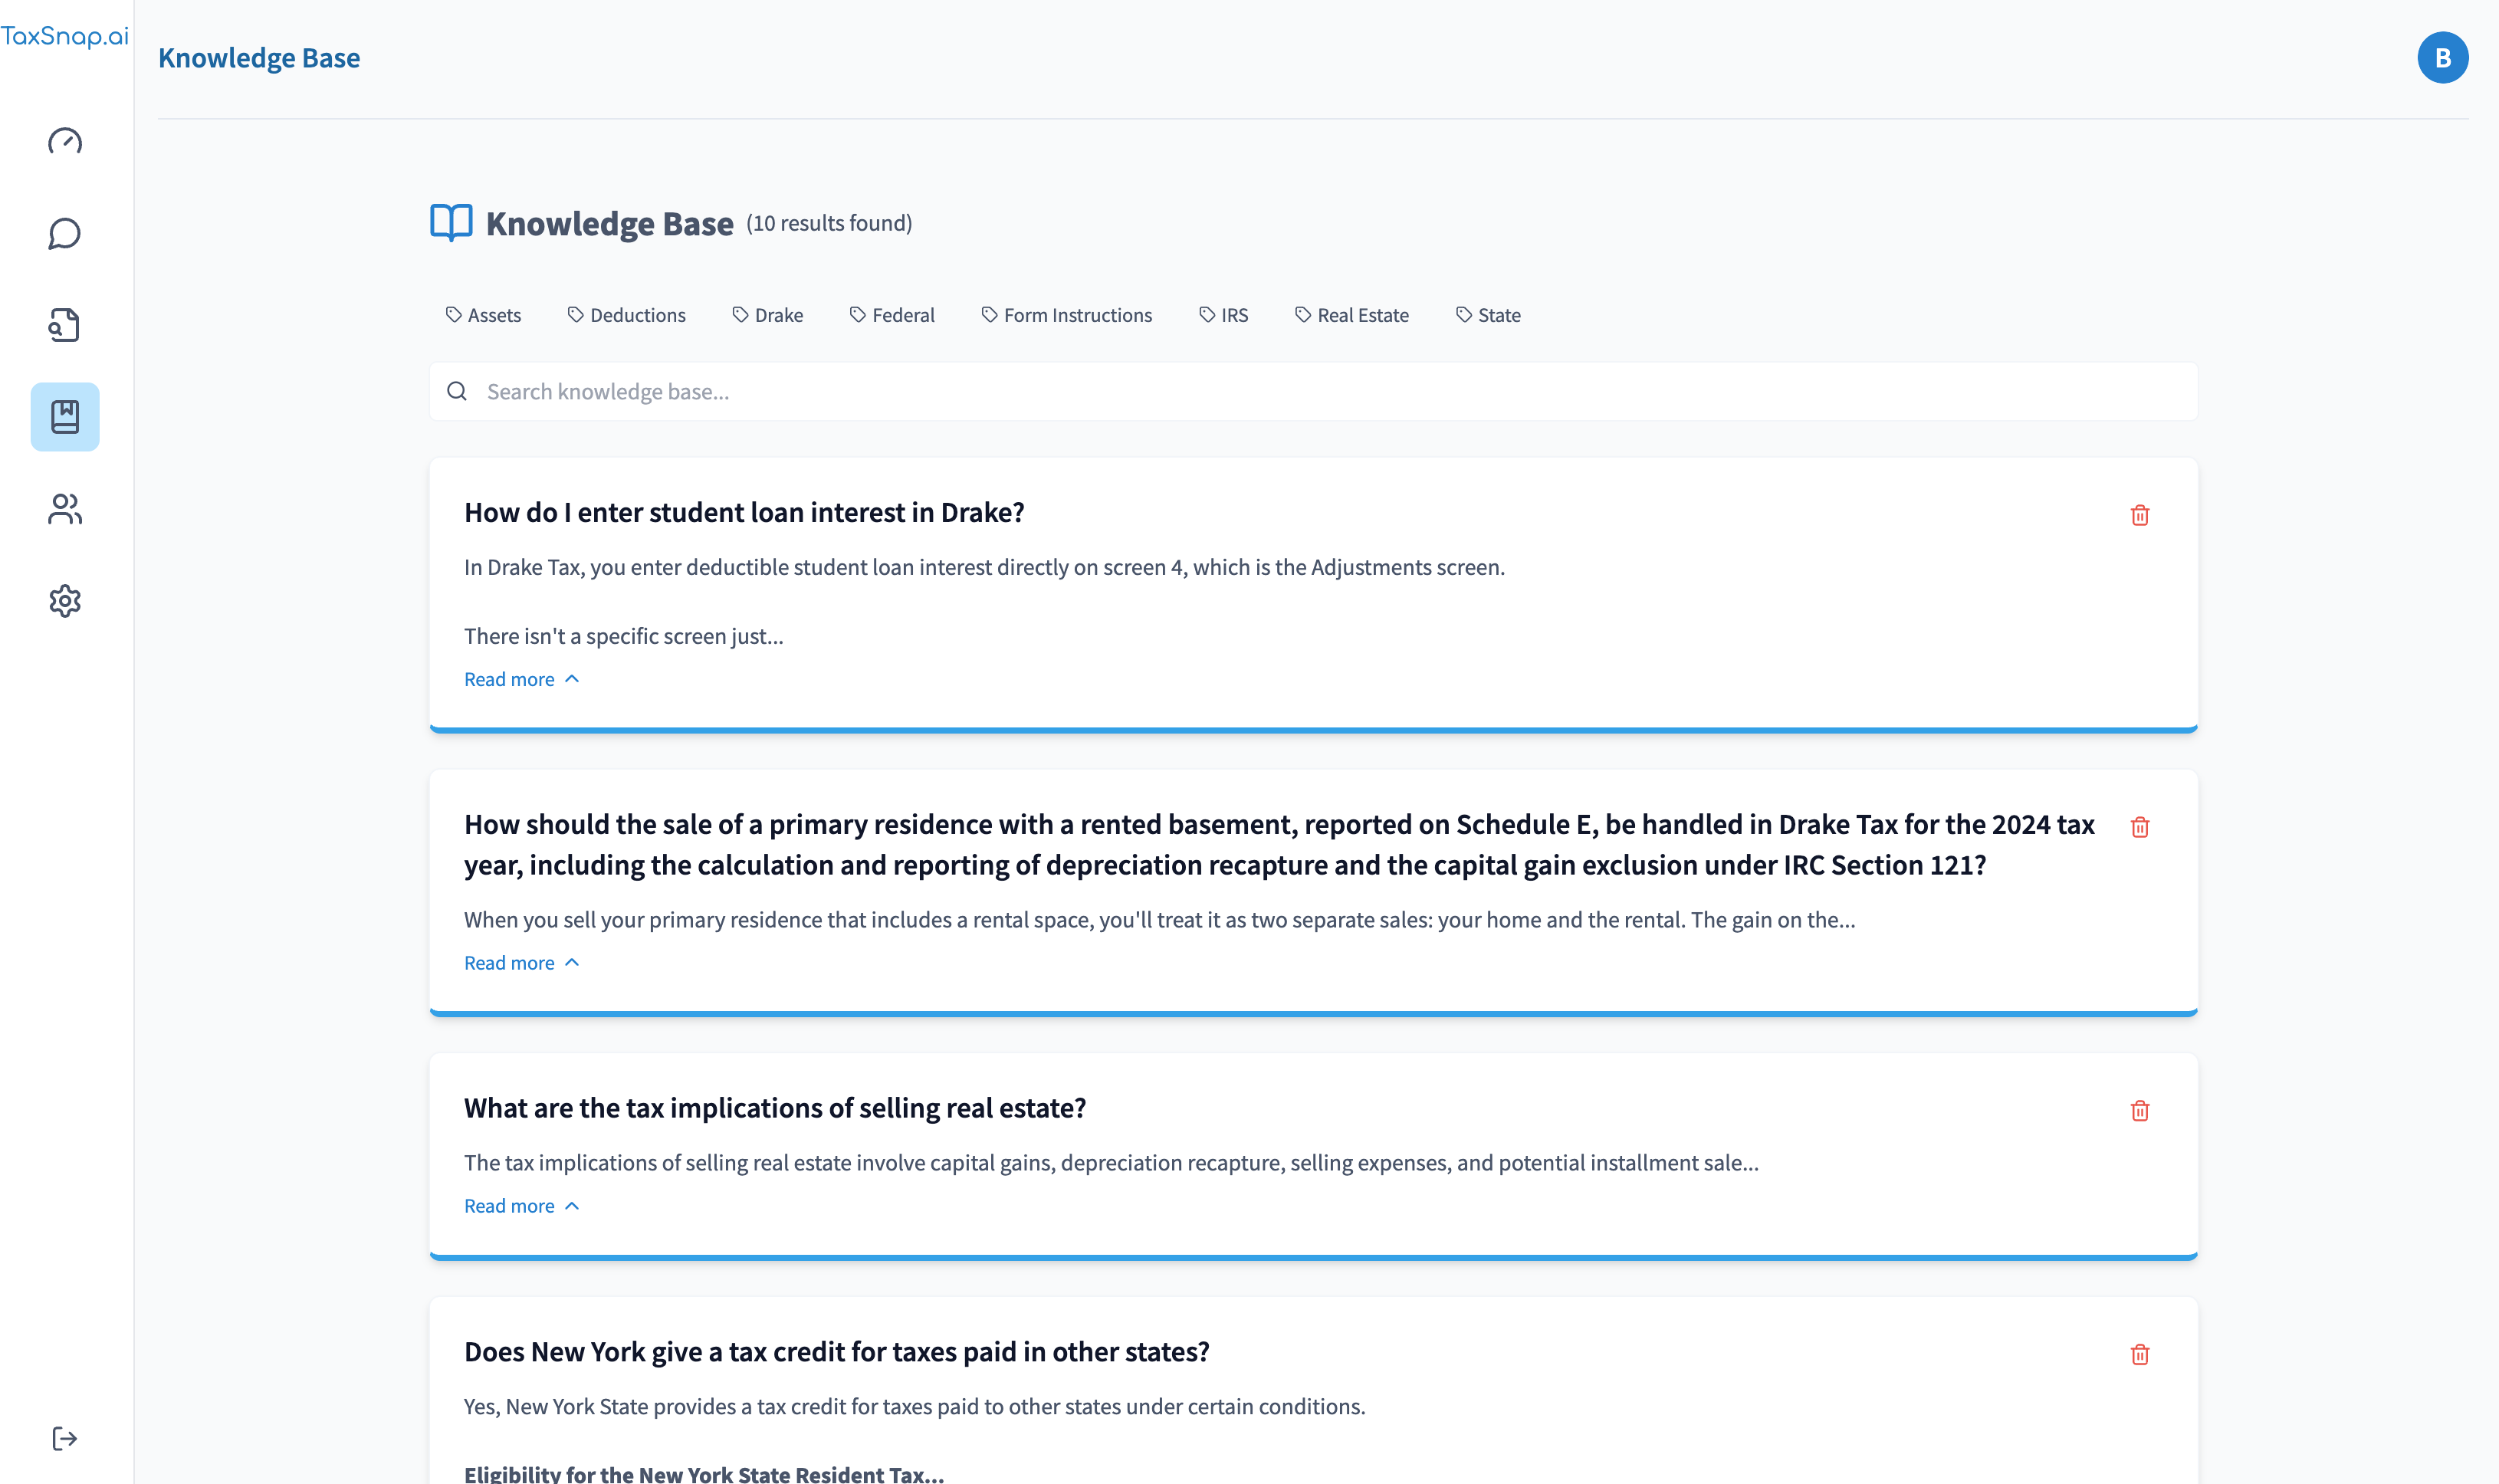Click the TaxSnap.ai logo link
2499x1484 pixels.
65,37
